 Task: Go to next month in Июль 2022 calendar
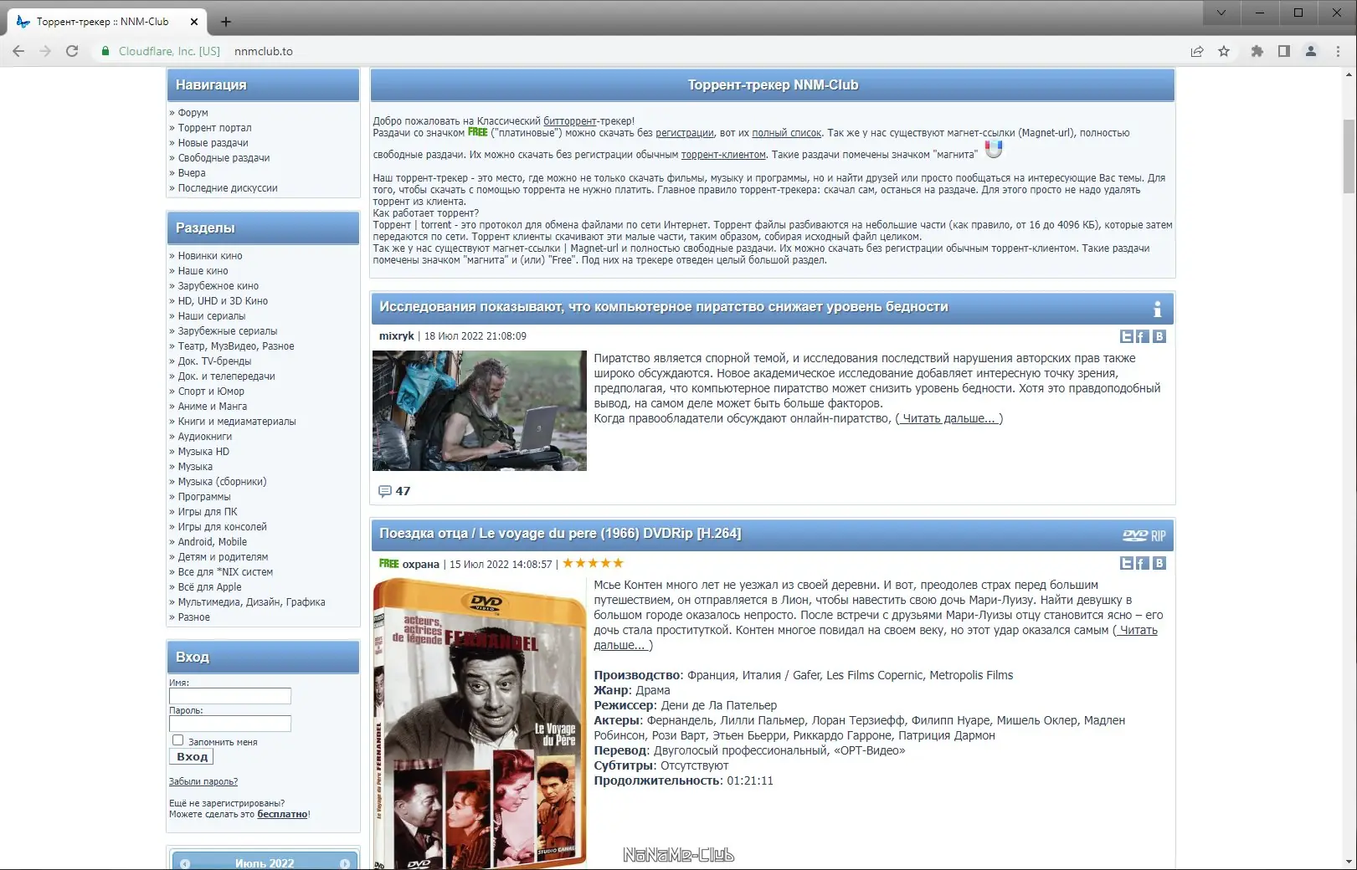(x=344, y=863)
